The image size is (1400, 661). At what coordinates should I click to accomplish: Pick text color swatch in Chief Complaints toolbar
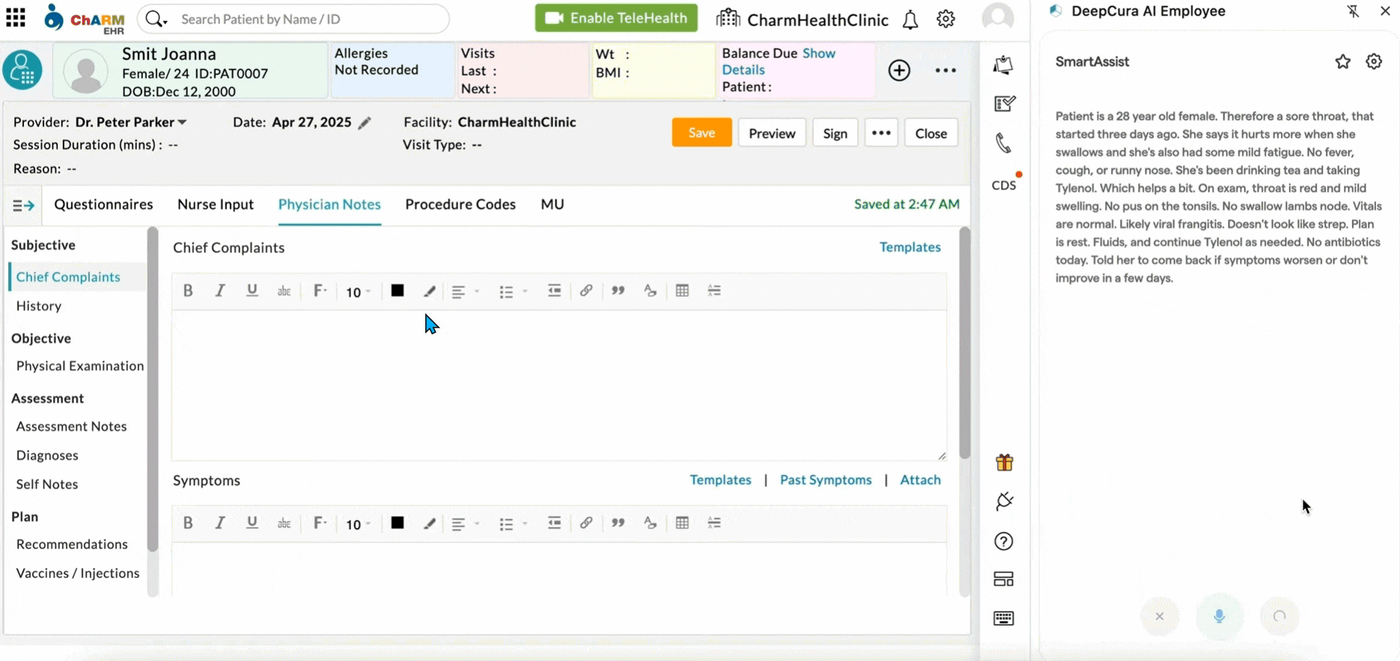pyautogui.click(x=398, y=291)
